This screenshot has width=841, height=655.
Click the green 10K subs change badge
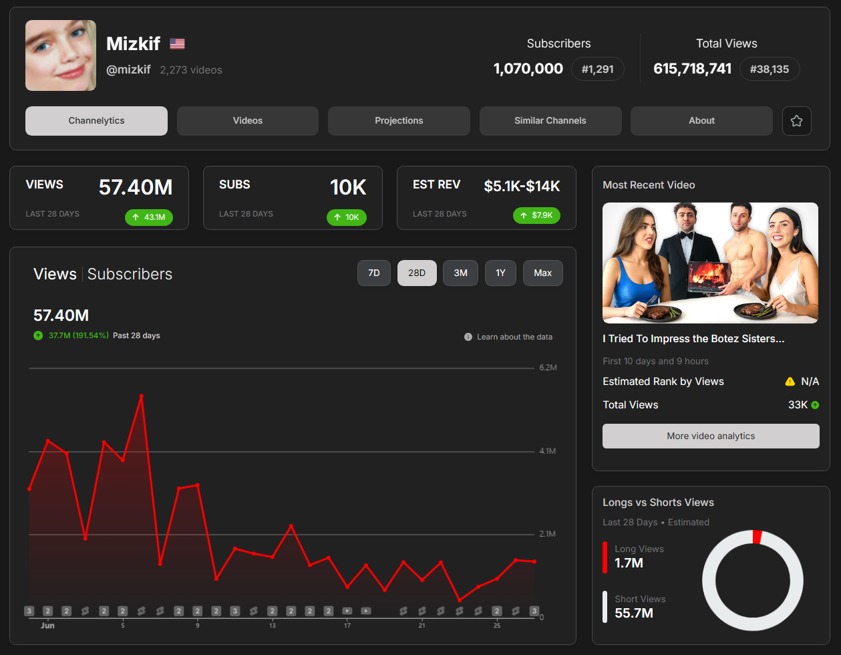[347, 217]
